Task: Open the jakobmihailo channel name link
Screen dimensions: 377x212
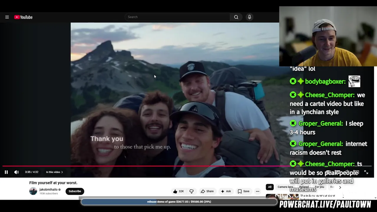Action: pos(48,190)
